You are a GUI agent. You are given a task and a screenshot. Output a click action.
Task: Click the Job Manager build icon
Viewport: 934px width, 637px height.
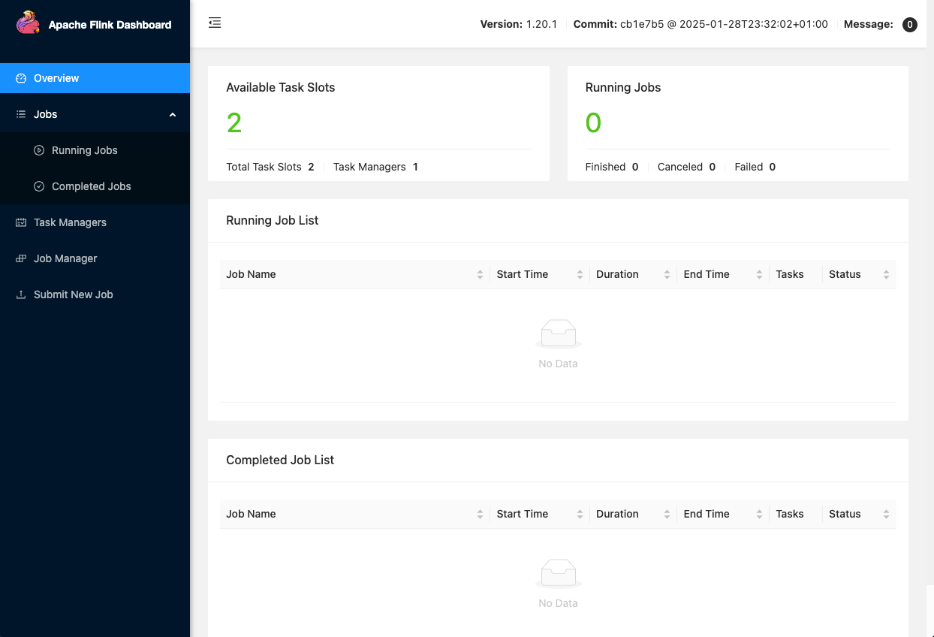(x=21, y=258)
